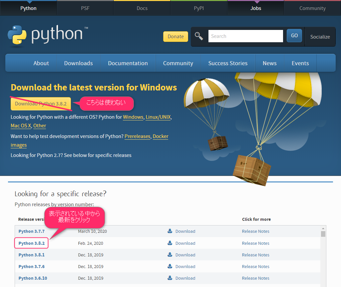Image resolution: width=341 pixels, height=287 pixels.
Task: Follow the Other OS link
Action: [x=40, y=126]
